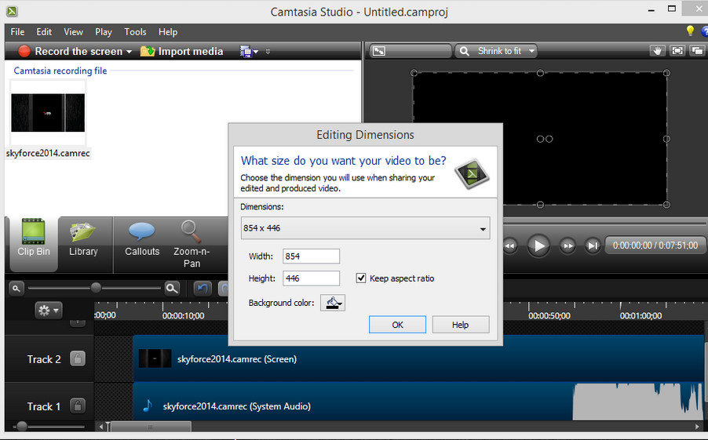Viewport: 708px width, 440px height.
Task: Toggle the Track 1 lock
Action: 78,406
